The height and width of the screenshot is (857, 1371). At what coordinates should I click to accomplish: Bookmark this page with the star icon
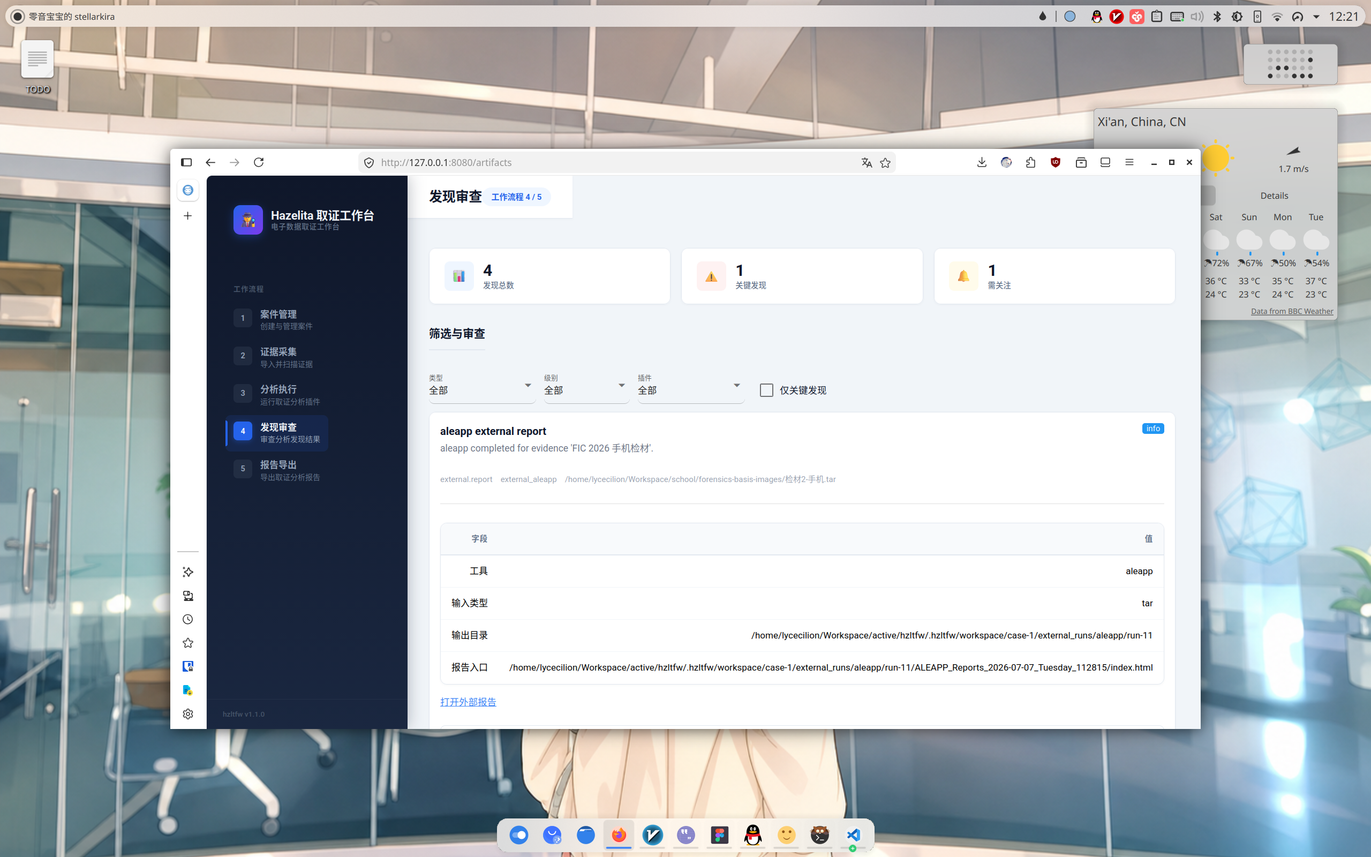(885, 163)
